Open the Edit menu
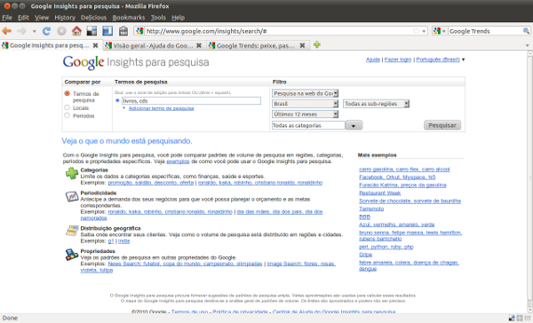Screen dimensions: 533x323 pyautogui.click(x=23, y=18)
